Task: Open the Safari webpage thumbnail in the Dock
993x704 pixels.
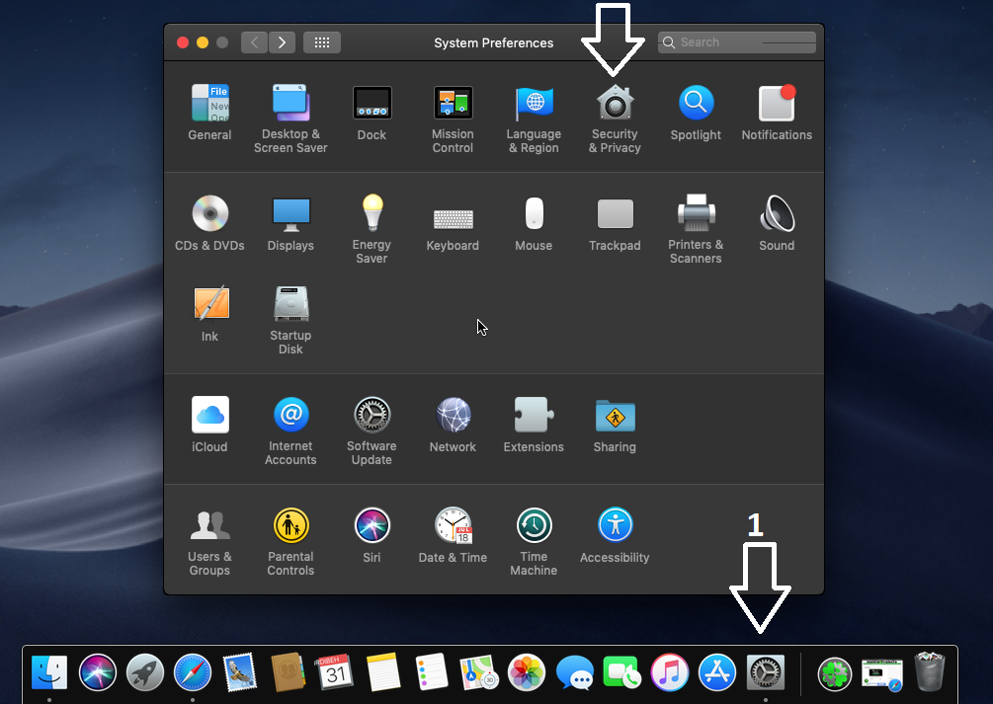Action: coord(882,675)
